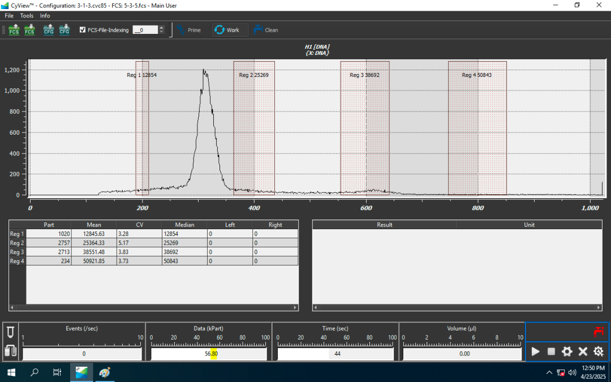
Task: Start acquisition with the play button
Action: click(x=535, y=351)
